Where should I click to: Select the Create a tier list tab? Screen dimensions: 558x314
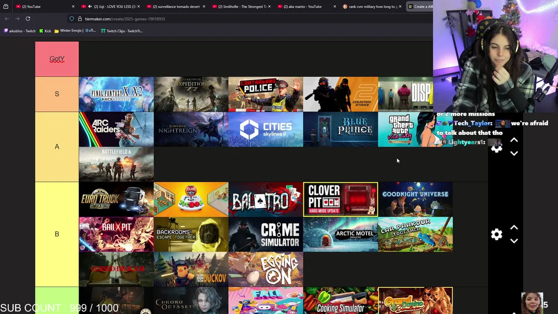[x=420, y=7]
